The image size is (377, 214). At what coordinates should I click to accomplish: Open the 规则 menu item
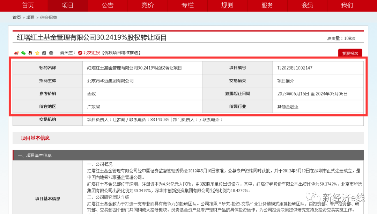point(227,5)
